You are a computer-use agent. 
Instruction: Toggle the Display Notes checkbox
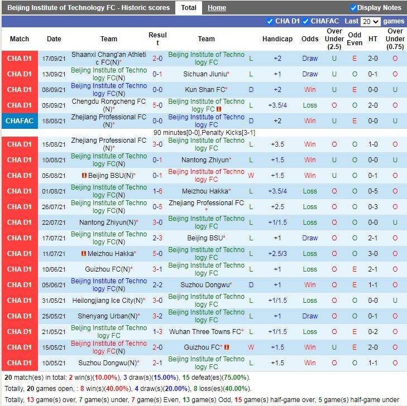coord(353,8)
